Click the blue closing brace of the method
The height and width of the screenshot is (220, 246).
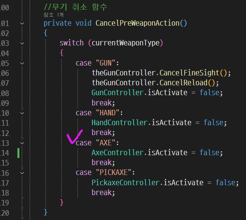coord(45,212)
